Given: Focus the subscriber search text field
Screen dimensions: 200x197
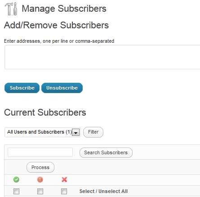Looking at the screenshot, I should (40, 152).
